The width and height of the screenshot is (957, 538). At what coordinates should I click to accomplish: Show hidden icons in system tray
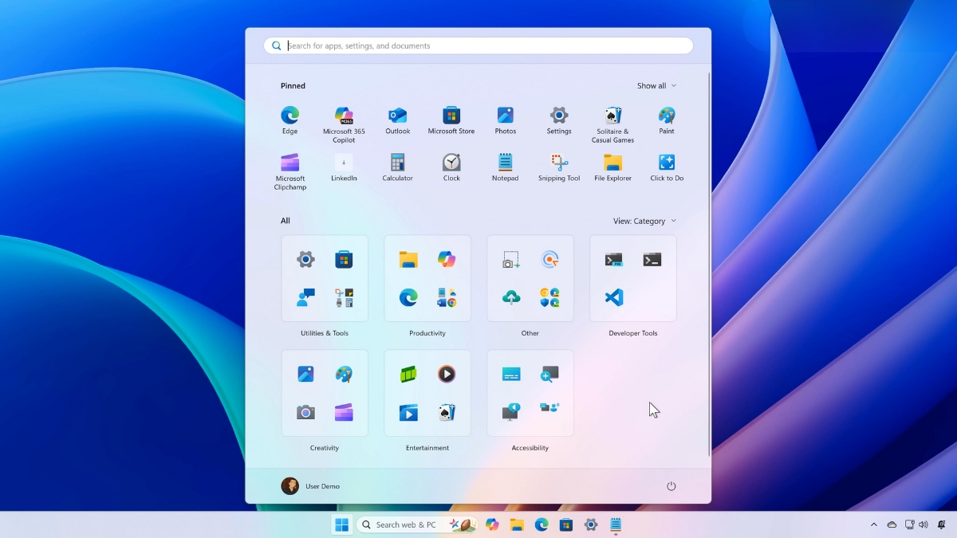(873, 524)
